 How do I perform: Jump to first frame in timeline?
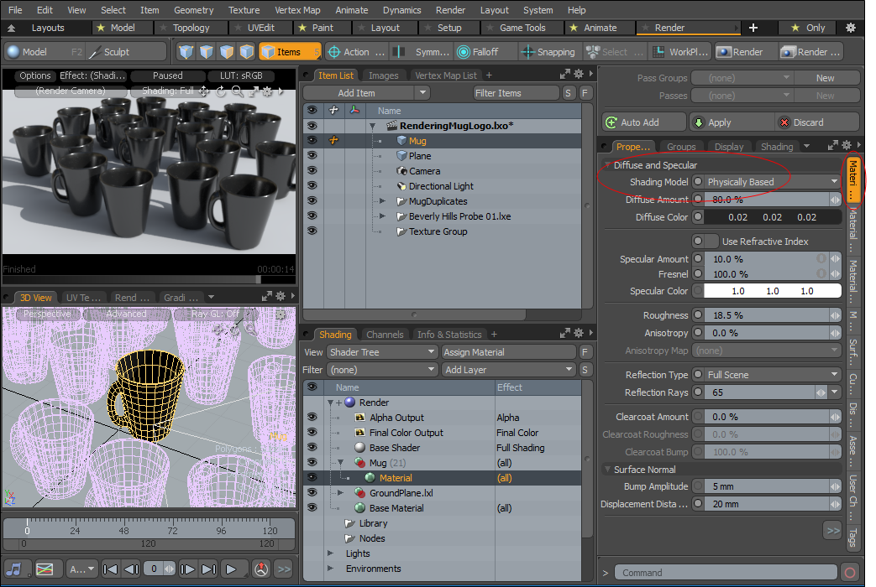coord(110,569)
